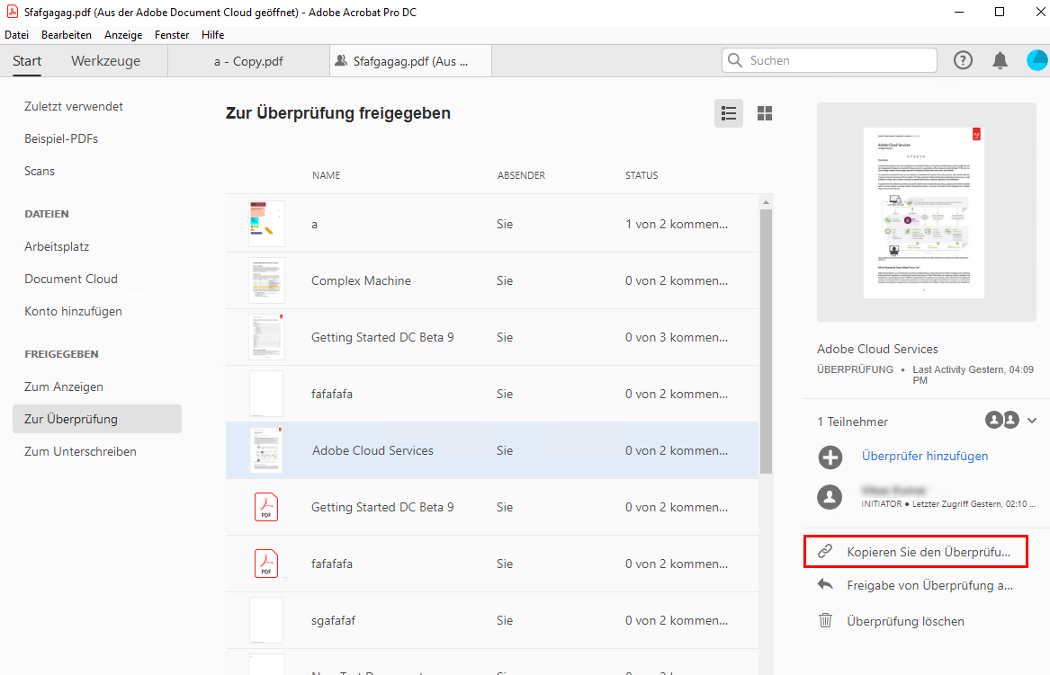Switch to list view layout
Viewport: 1050px width, 675px height.
click(x=729, y=114)
